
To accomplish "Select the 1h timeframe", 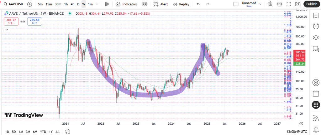I will pyautogui.click(x=66, y=4).
